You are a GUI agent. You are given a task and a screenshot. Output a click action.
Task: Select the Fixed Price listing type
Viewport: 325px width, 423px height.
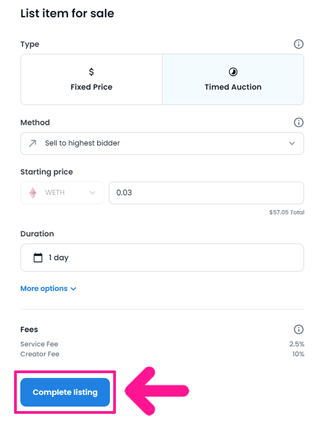(x=92, y=79)
